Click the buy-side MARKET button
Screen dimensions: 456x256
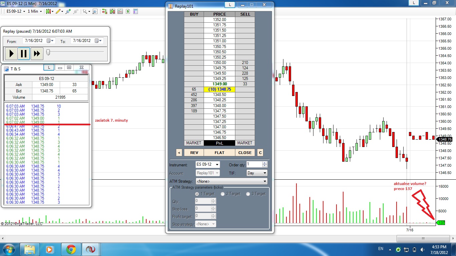click(x=194, y=143)
